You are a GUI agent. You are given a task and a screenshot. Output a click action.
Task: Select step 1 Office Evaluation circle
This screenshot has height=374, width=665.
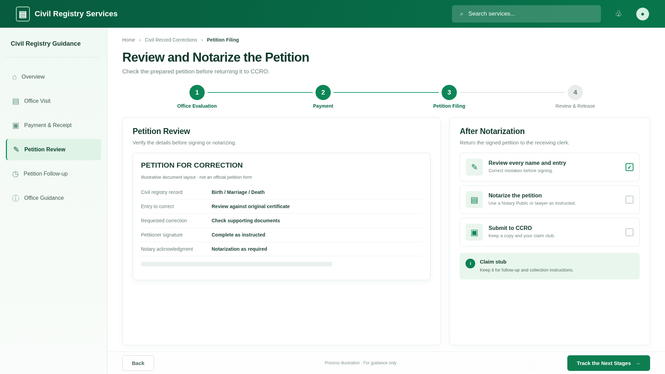(x=197, y=92)
